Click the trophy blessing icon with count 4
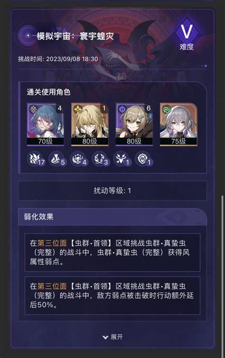The height and width of the screenshot is (358, 225). (x=79, y=159)
